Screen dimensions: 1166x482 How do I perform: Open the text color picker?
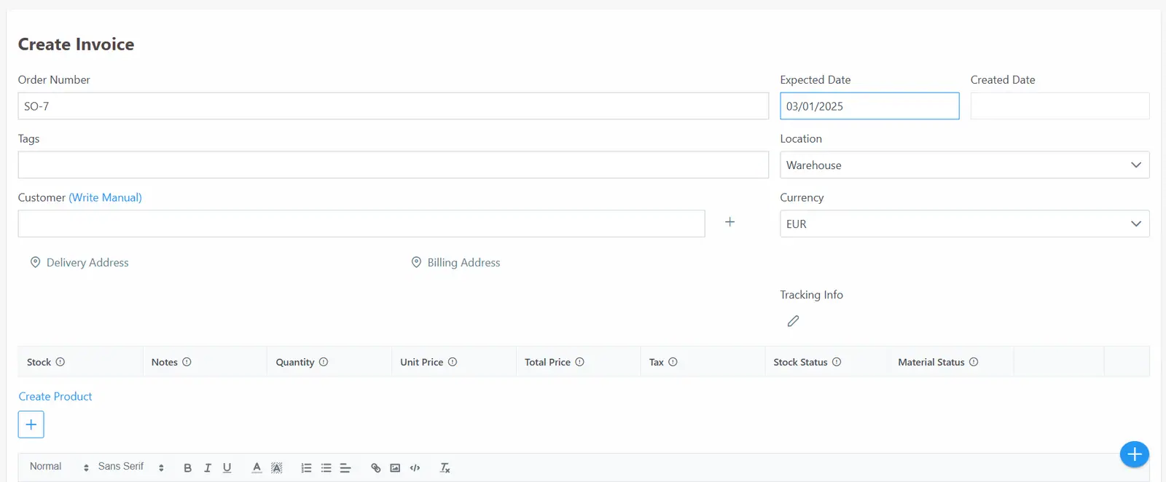point(257,468)
